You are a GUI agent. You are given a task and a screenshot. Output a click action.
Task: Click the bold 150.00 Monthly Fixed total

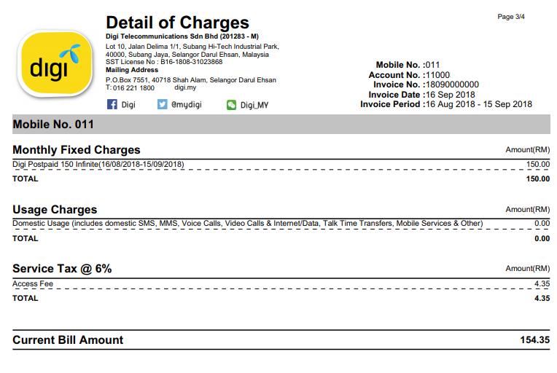538,179
